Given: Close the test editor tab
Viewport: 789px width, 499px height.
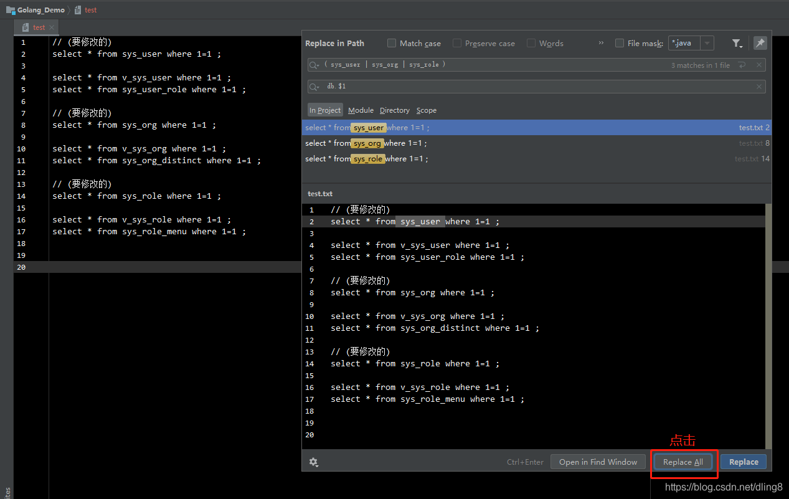Looking at the screenshot, I should point(52,27).
